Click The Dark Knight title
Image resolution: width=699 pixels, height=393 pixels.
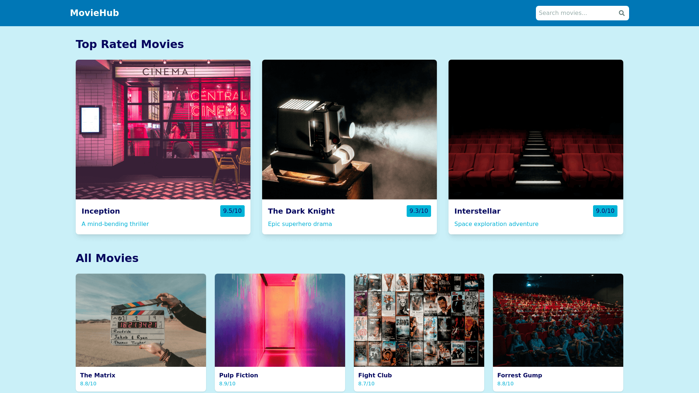[x=301, y=211]
